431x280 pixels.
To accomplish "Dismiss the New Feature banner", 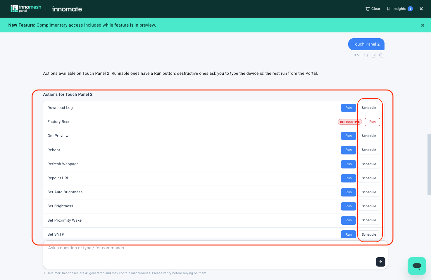I will point(423,25).
